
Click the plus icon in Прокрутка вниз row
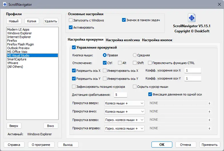209,112
